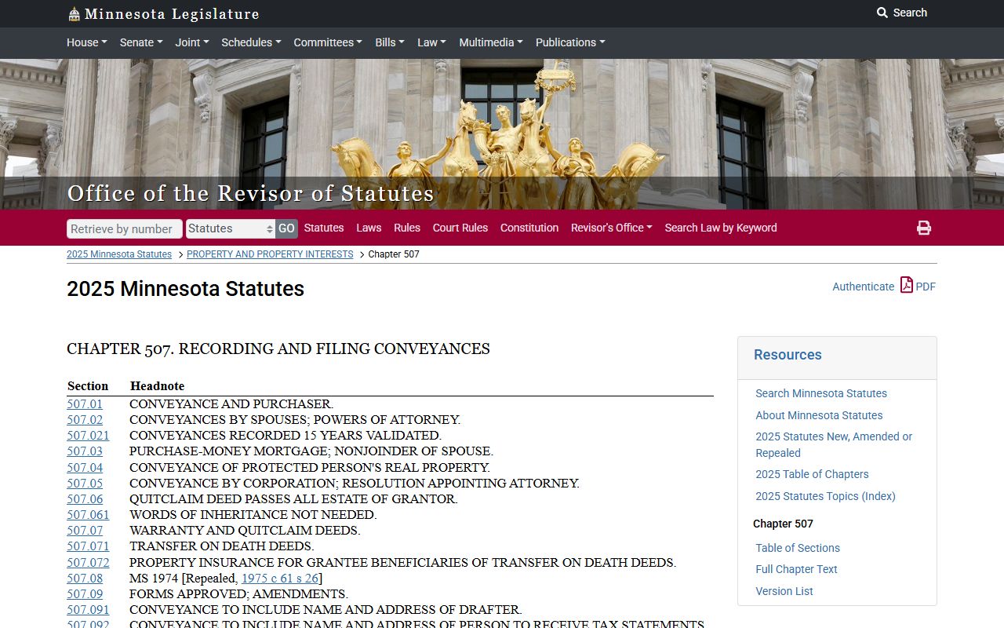Open section 507.02
This screenshot has height=628, width=1004.
coord(85,420)
